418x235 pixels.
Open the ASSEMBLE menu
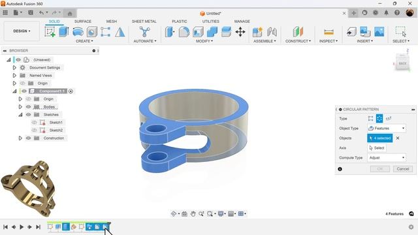(265, 41)
